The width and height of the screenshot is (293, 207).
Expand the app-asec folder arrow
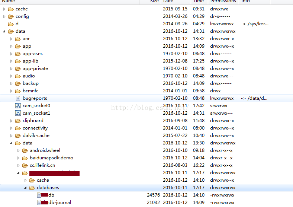pos(11,54)
